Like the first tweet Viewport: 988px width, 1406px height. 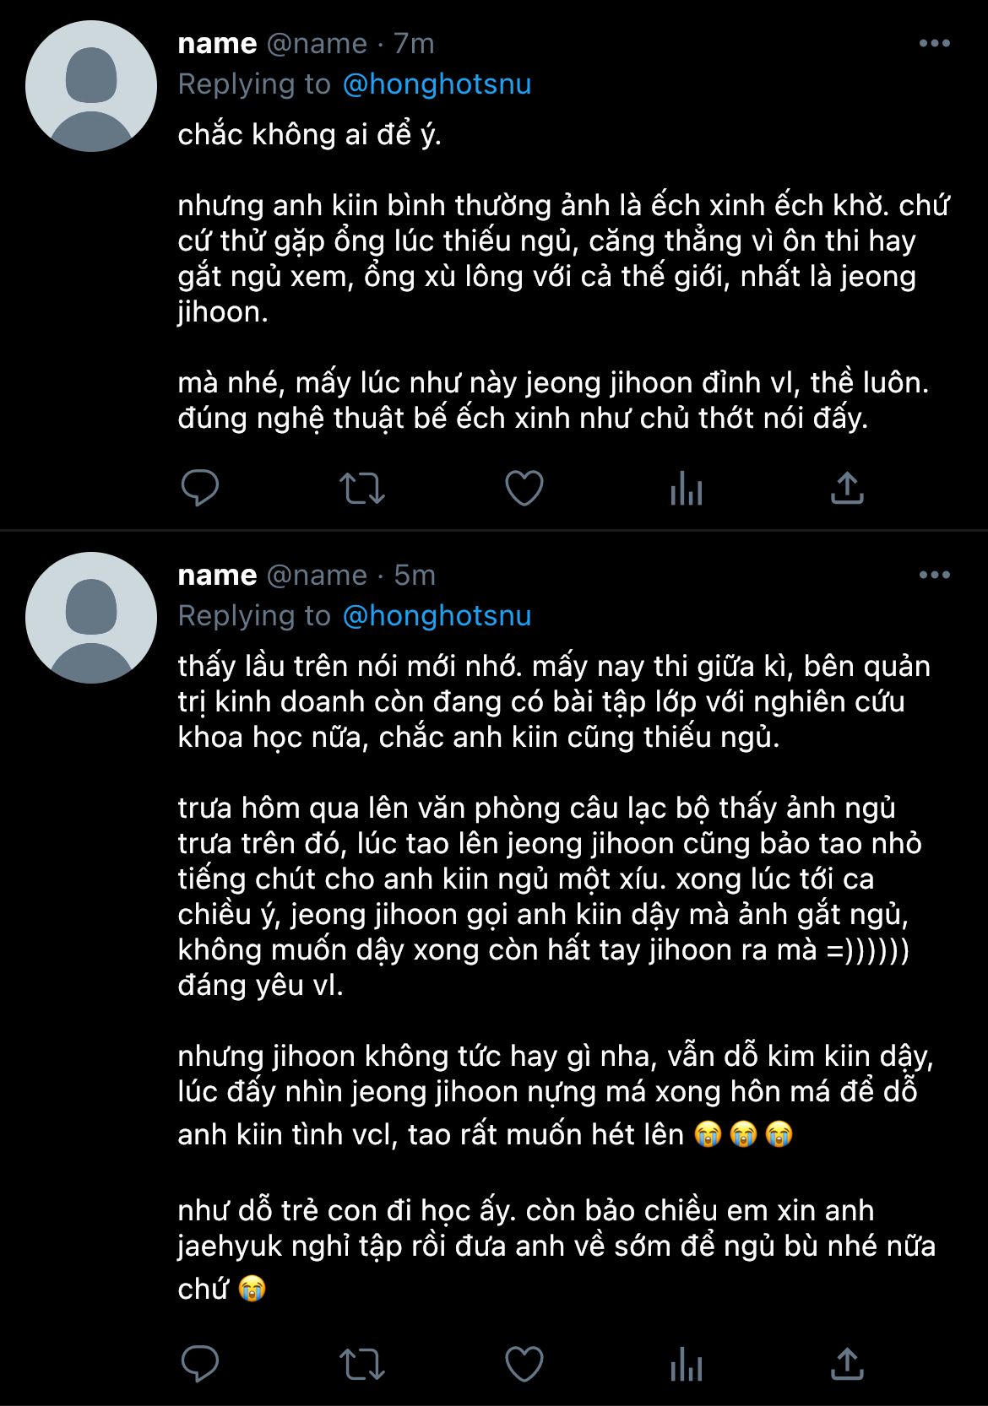point(524,488)
